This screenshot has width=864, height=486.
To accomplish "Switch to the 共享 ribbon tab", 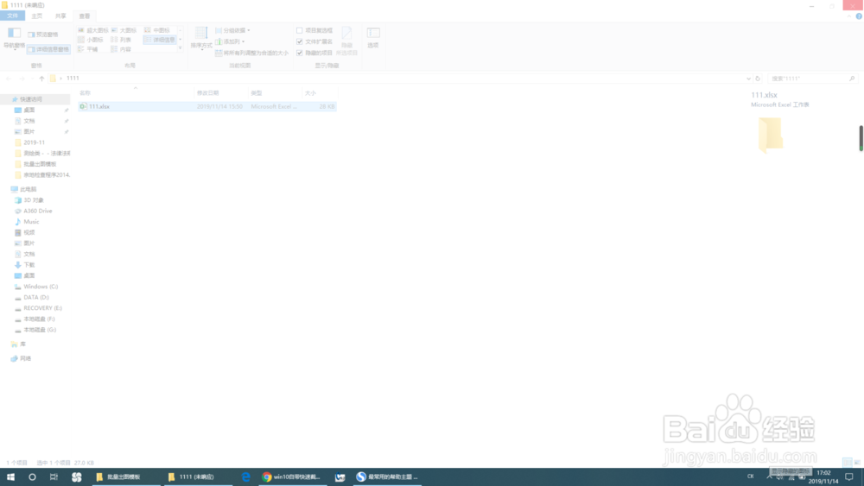I will click(x=60, y=16).
